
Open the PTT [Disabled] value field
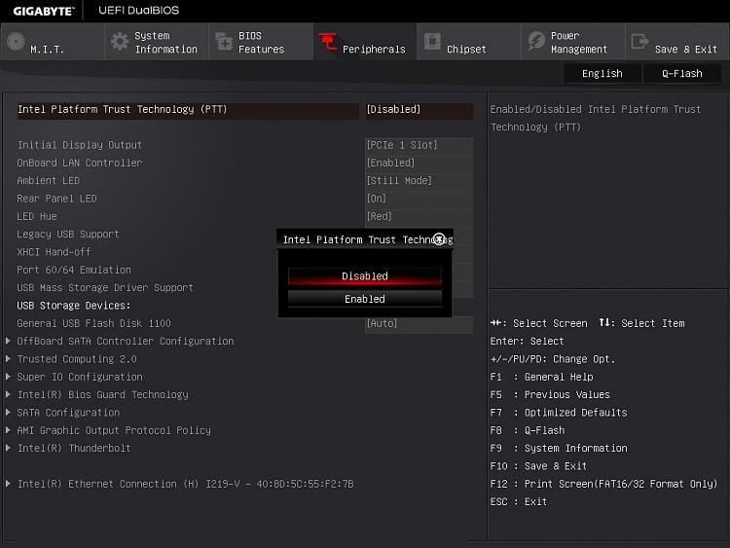click(419, 109)
